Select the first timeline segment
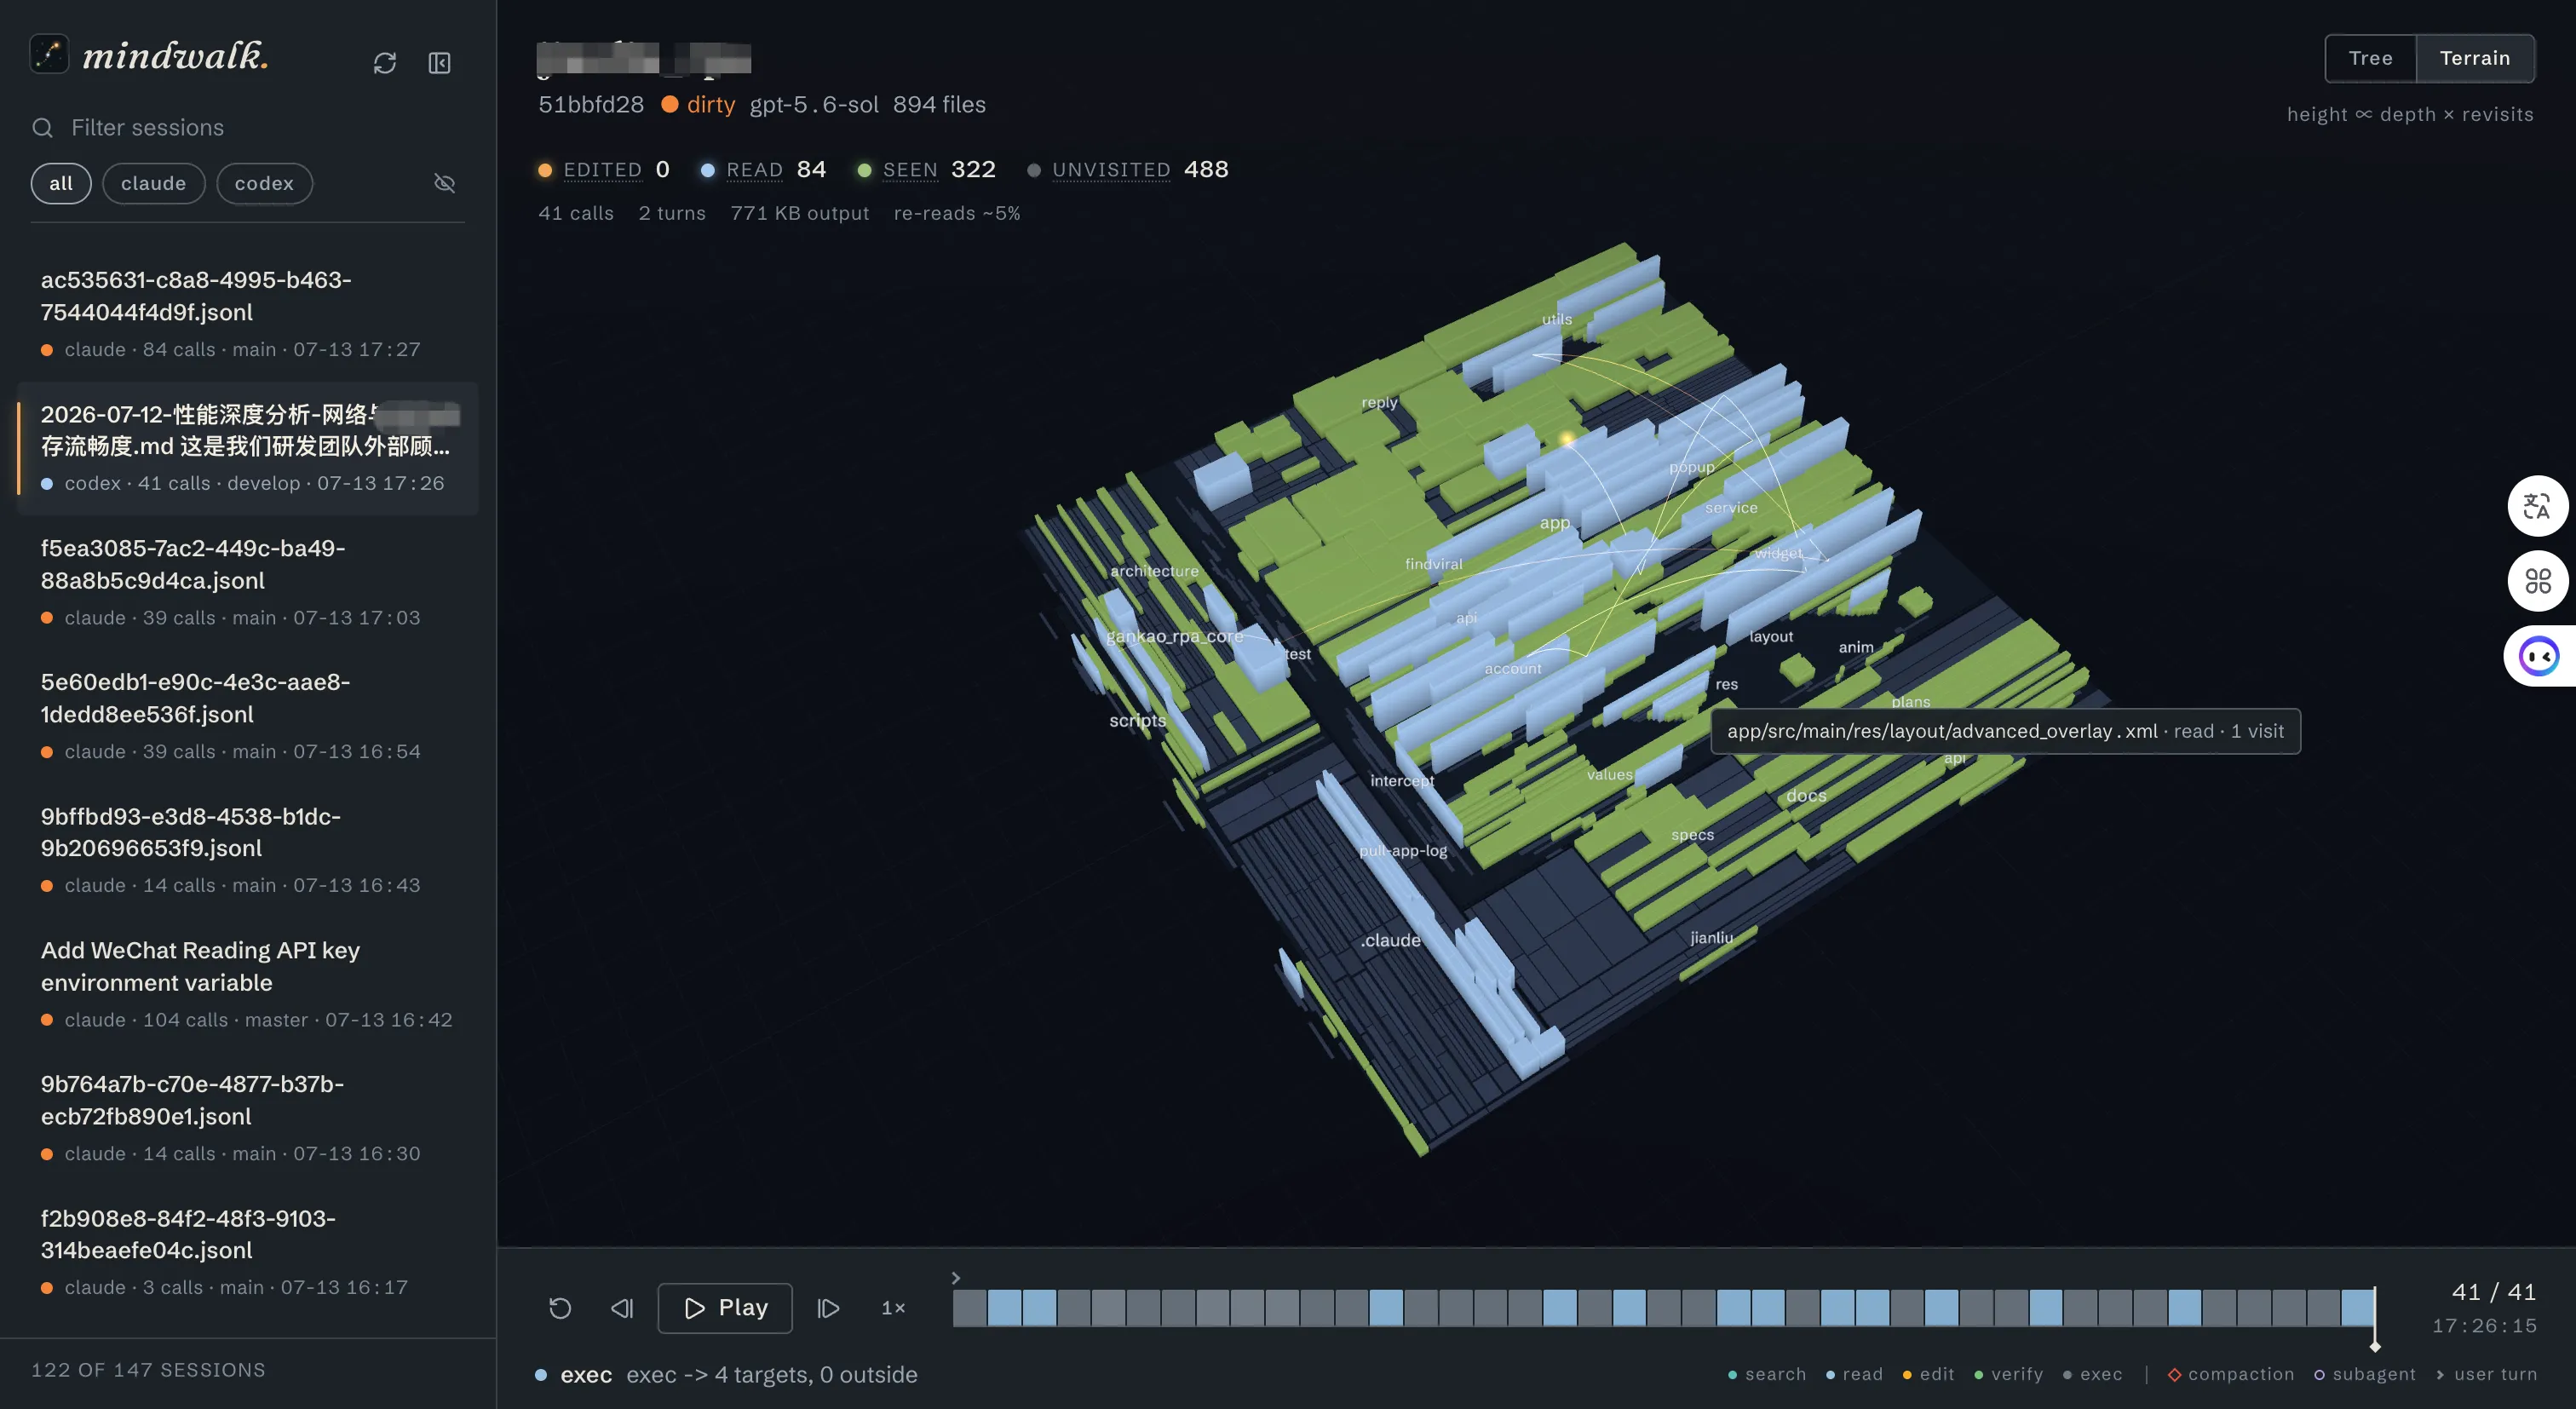The width and height of the screenshot is (2576, 1409). tap(970, 1308)
